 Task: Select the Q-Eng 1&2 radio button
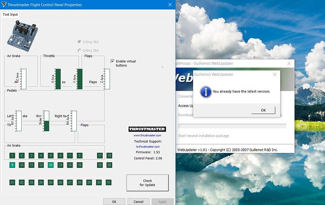click(79, 42)
